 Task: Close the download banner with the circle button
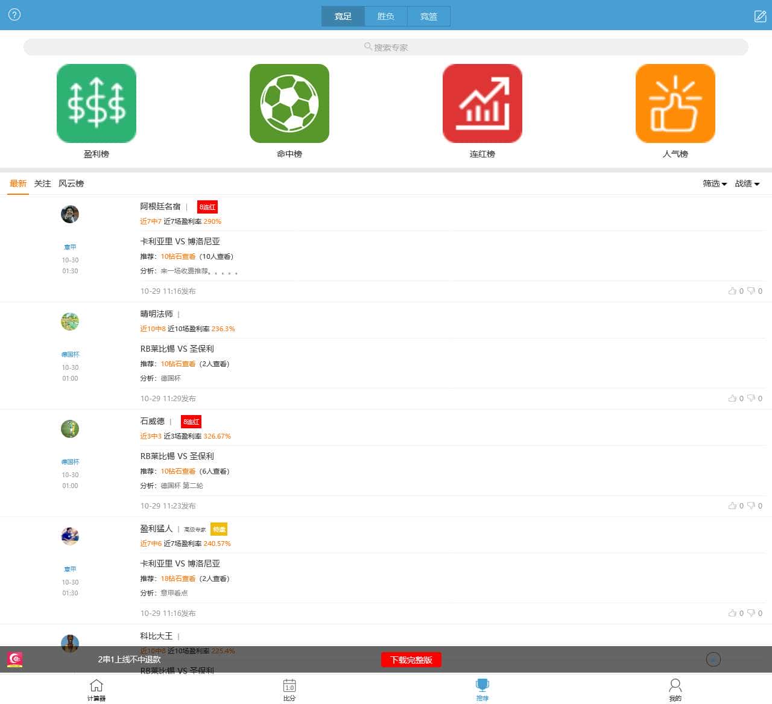(x=713, y=659)
